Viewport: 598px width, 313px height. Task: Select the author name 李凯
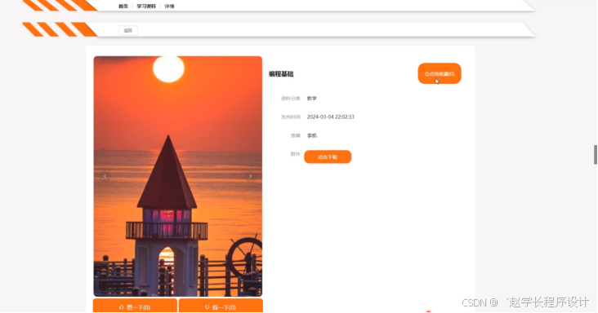point(311,135)
